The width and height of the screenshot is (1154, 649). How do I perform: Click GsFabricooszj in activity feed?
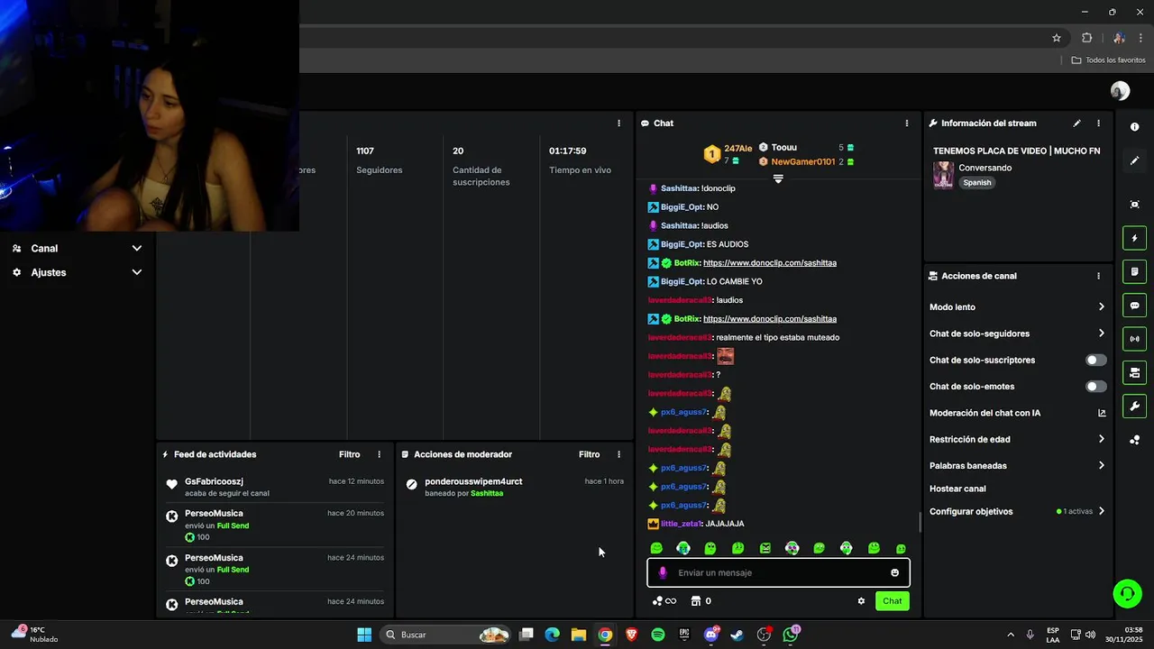(x=214, y=481)
